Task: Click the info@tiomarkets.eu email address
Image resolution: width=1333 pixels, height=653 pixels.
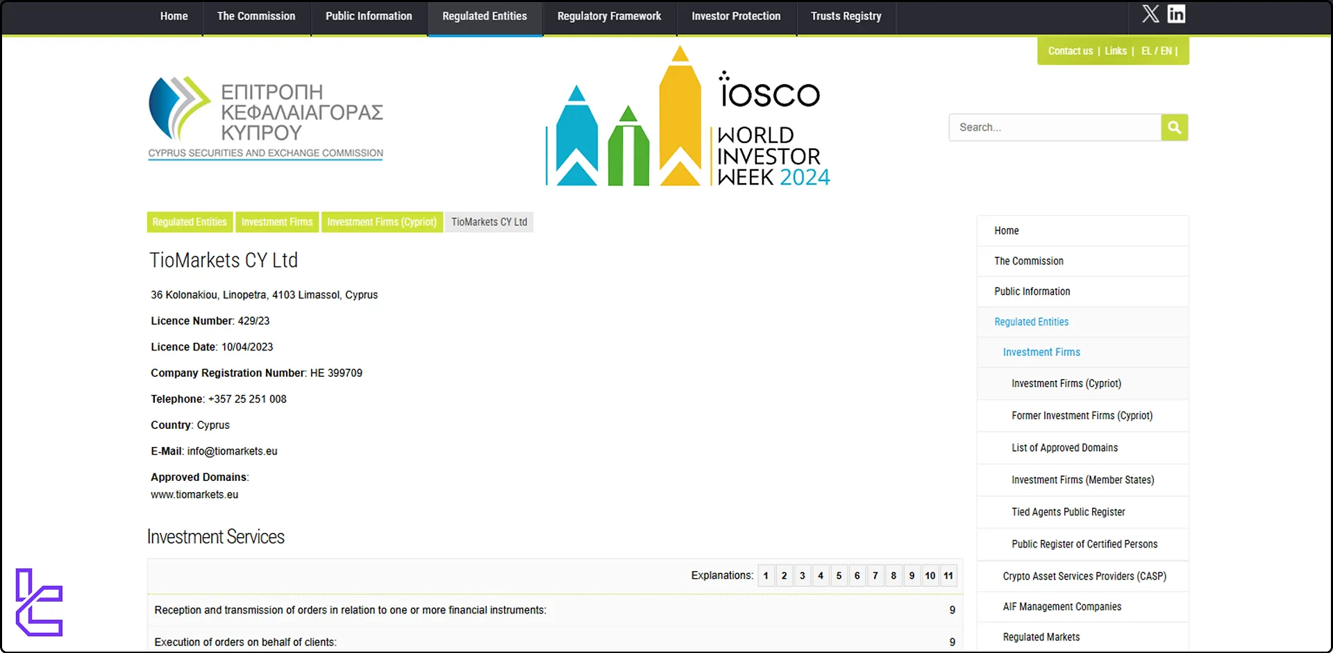Action: pos(232,451)
